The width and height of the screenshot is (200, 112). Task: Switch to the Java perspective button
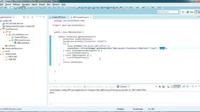click(x=190, y=12)
